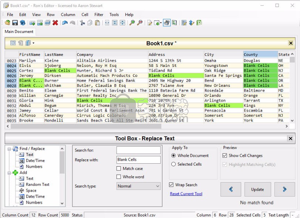This screenshot has height=218, width=300.
Task: Click the Company cell 'Tanner Realty Inc'
Action: pyautogui.click(x=112, y=96)
